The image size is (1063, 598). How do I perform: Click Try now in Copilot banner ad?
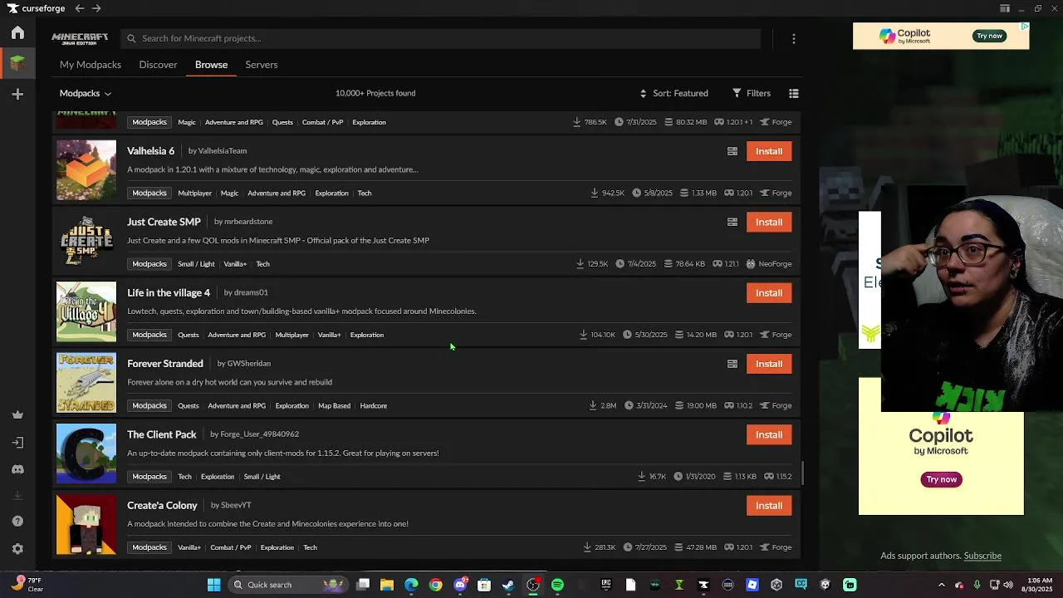pyautogui.click(x=989, y=36)
